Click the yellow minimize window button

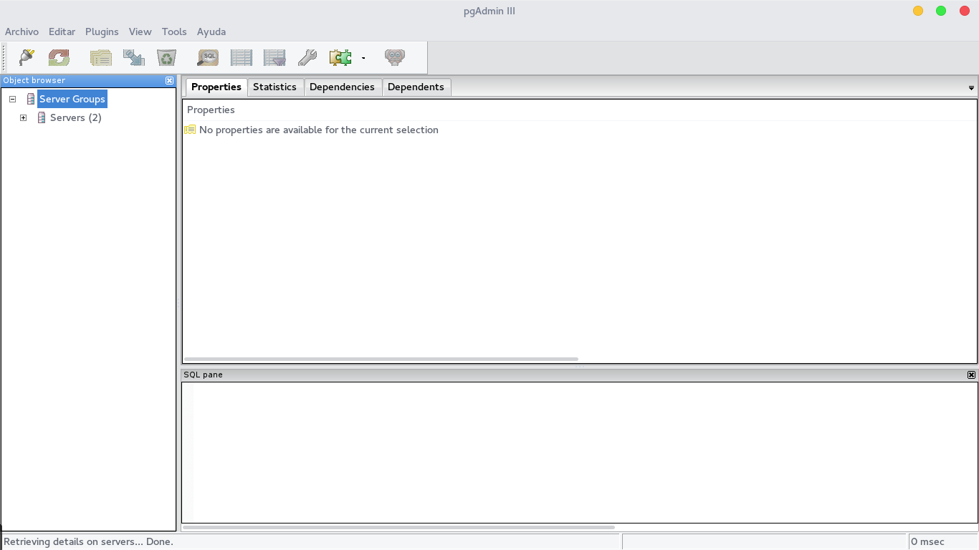(x=918, y=11)
